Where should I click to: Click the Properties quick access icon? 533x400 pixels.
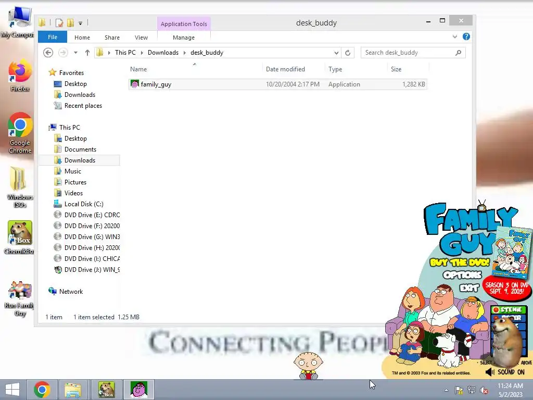[59, 23]
